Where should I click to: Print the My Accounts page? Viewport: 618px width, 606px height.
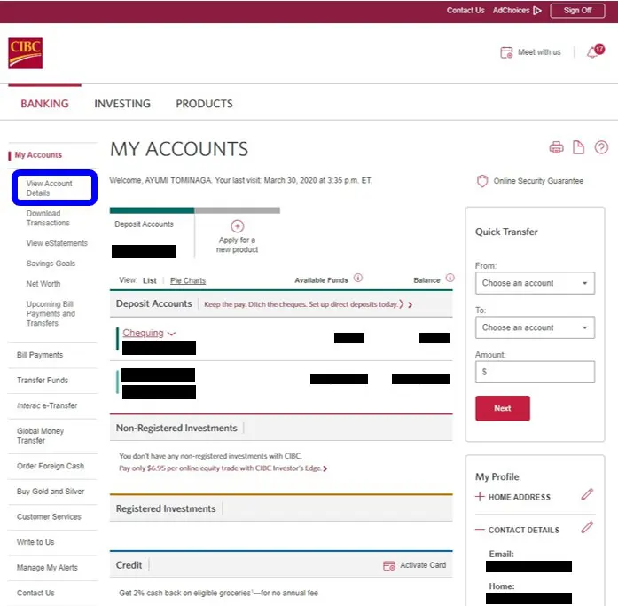click(x=556, y=147)
